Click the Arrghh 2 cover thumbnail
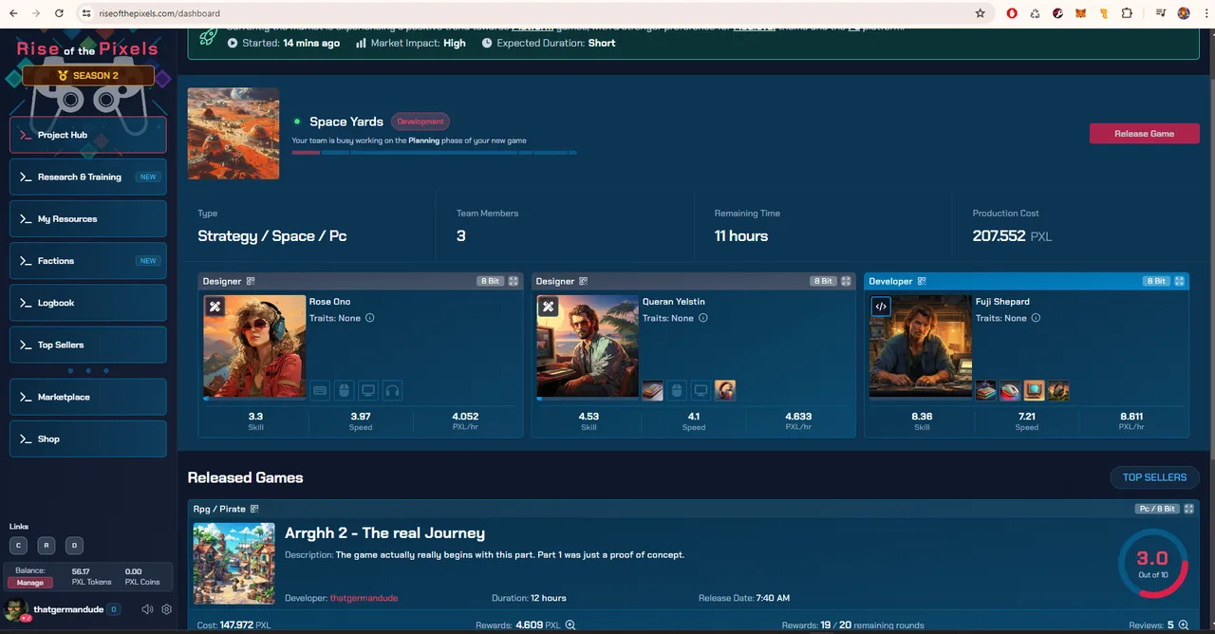Screen dimensions: 1215x634 (234, 564)
